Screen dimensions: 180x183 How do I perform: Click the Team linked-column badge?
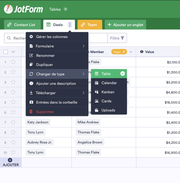[x=119, y=52]
